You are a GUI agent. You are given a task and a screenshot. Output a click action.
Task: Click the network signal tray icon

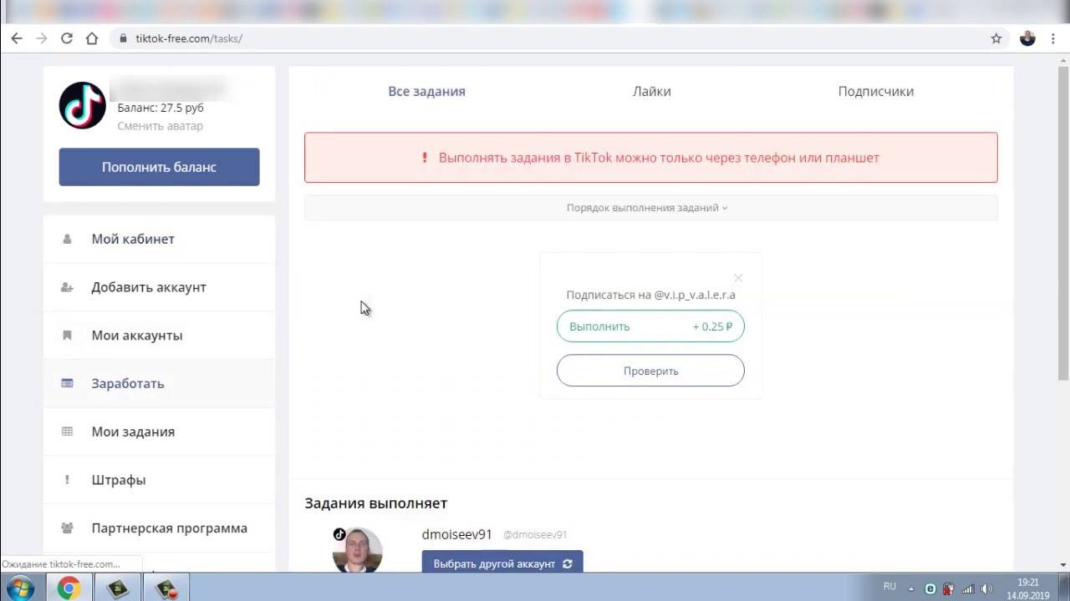[968, 588]
